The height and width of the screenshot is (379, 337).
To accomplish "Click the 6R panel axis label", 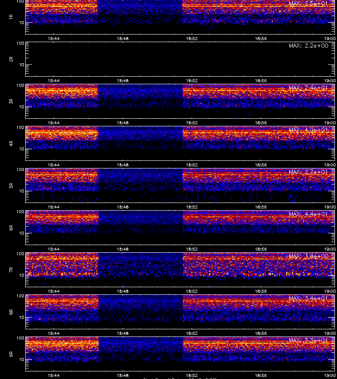I will [11, 228].
